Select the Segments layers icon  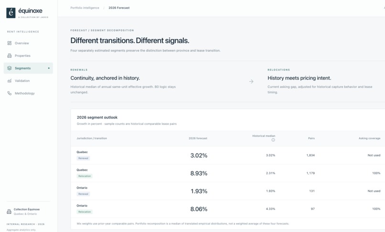[10, 68]
